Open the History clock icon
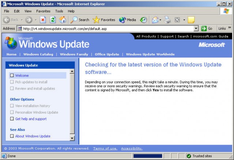 (143, 20)
